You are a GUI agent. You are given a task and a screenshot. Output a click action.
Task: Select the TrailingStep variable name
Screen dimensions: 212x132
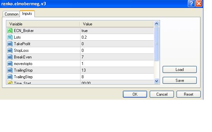click(x=23, y=77)
